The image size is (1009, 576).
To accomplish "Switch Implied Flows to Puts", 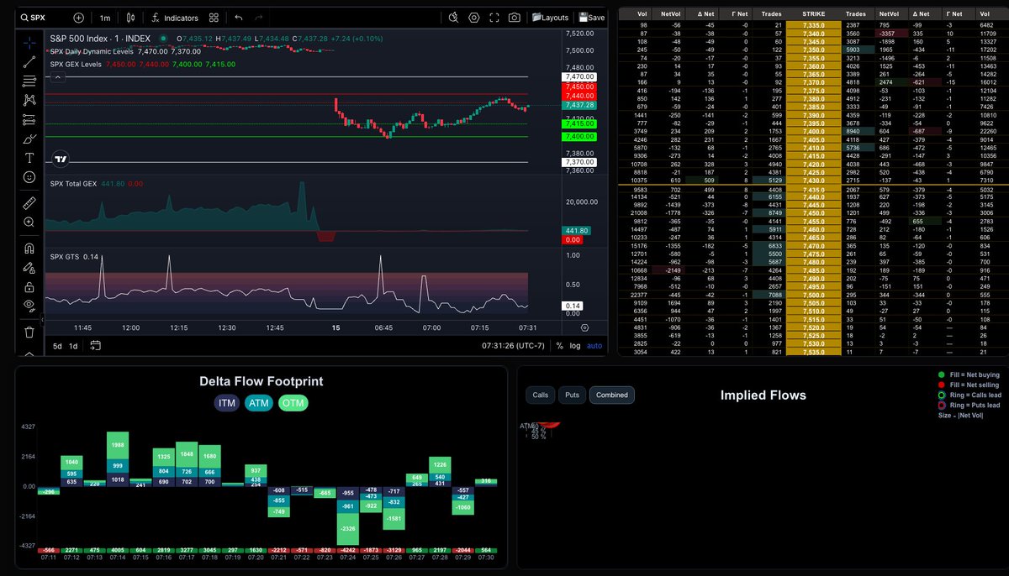I will tap(572, 395).
